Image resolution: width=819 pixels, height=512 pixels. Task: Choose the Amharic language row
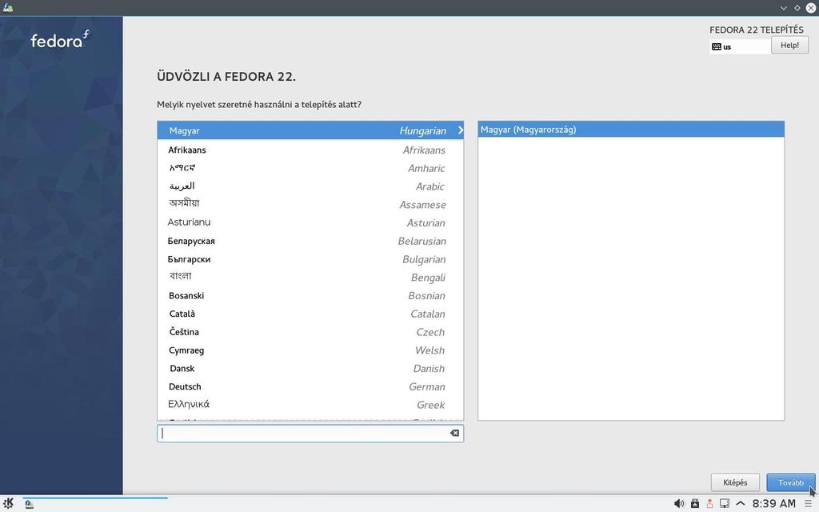tap(310, 168)
